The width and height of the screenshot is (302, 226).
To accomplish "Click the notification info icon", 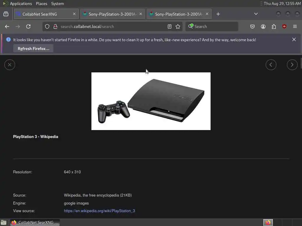I will pos(8,40).
